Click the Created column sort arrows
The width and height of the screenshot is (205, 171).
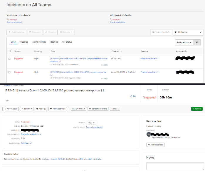click(121, 51)
